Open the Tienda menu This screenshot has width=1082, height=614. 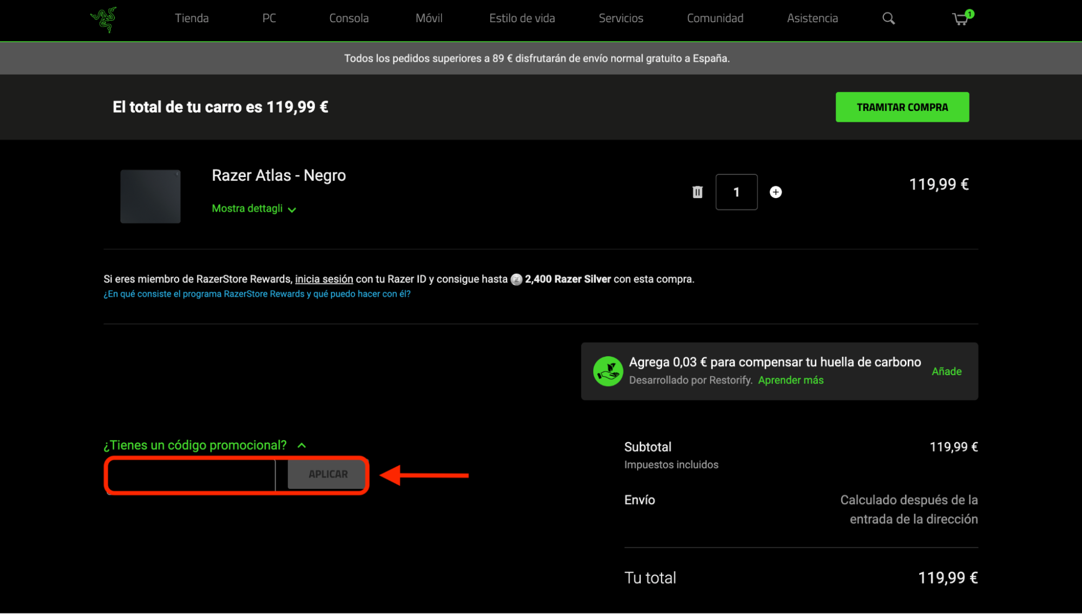(x=192, y=18)
